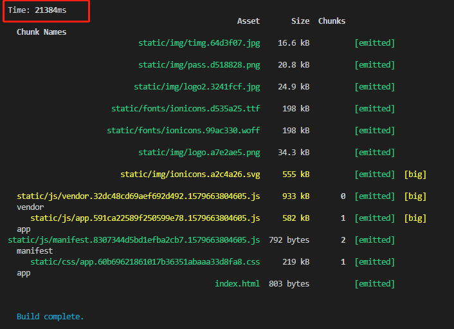
Task: Click the [big] flag on ionicons.svg row
Action: pos(415,174)
